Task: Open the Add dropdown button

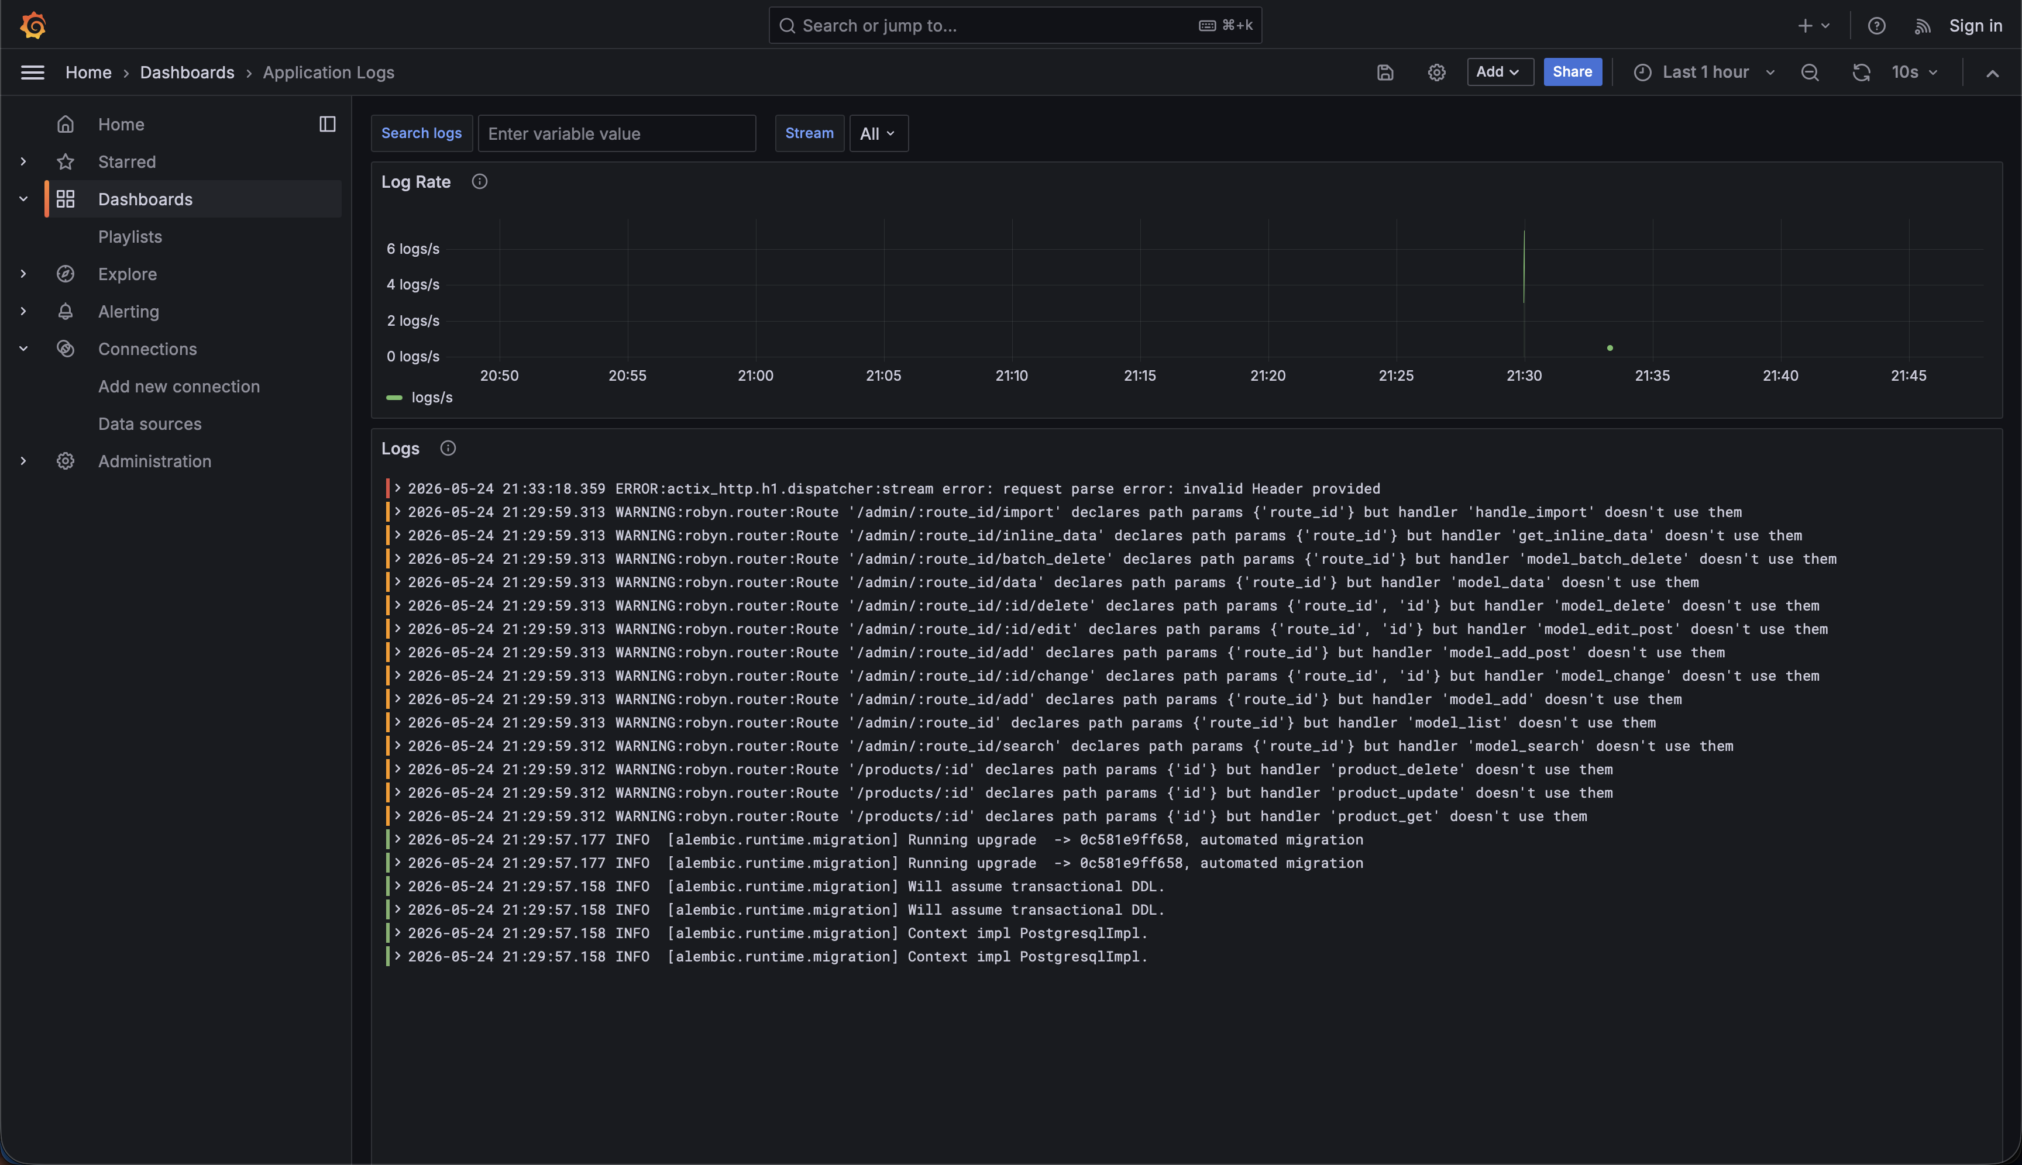Action: (x=1500, y=72)
